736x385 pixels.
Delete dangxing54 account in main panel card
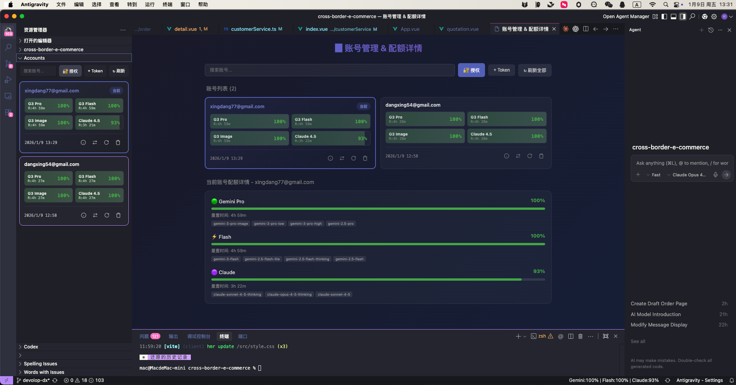541,156
